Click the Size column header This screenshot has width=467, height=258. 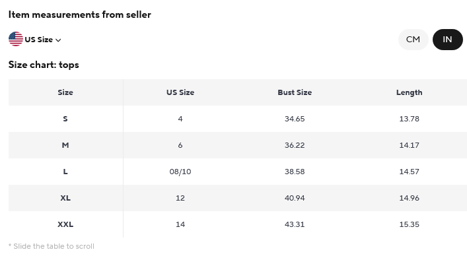[x=65, y=92]
